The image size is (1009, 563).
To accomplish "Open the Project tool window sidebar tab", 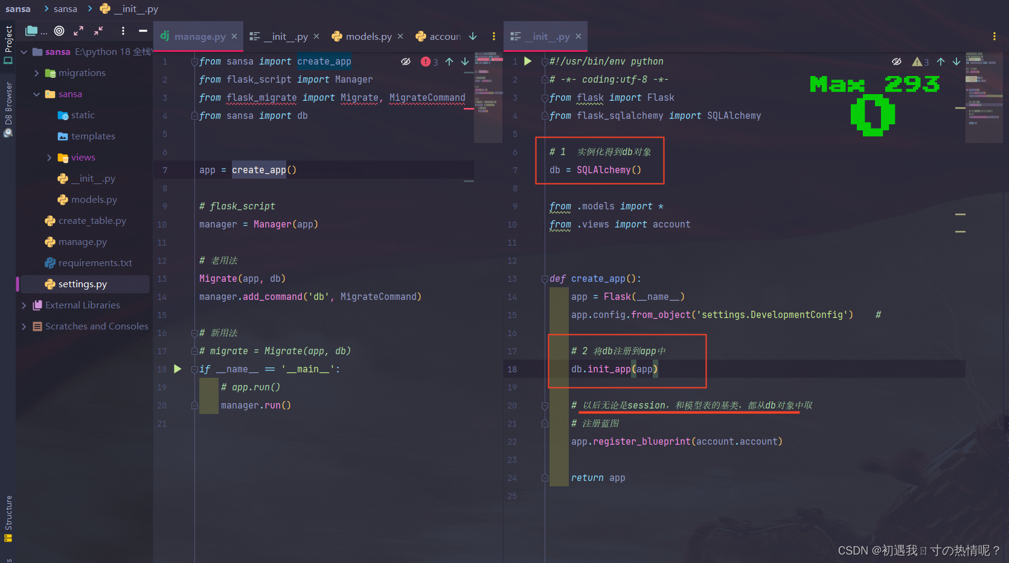I will (8, 45).
